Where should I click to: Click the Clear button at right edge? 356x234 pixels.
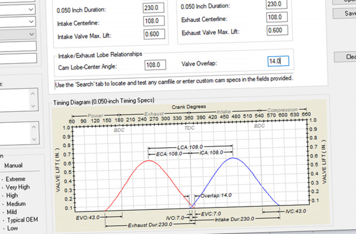pyautogui.click(x=345, y=57)
